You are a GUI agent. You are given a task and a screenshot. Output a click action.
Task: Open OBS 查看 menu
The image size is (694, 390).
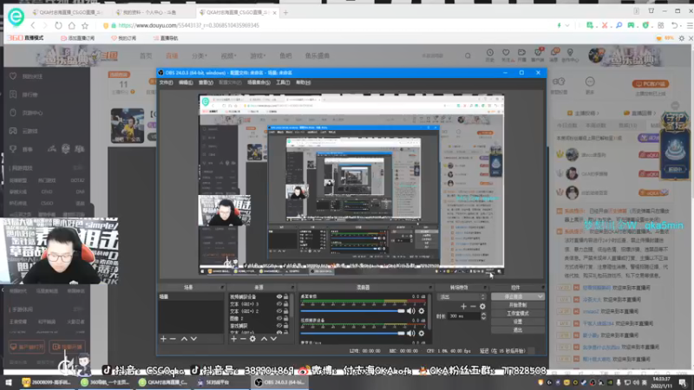pyautogui.click(x=206, y=82)
